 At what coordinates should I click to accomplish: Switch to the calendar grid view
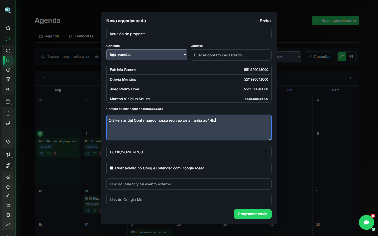342,57
